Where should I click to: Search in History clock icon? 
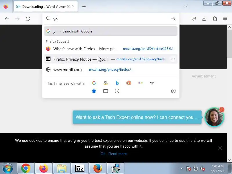pyautogui.click(x=117, y=91)
